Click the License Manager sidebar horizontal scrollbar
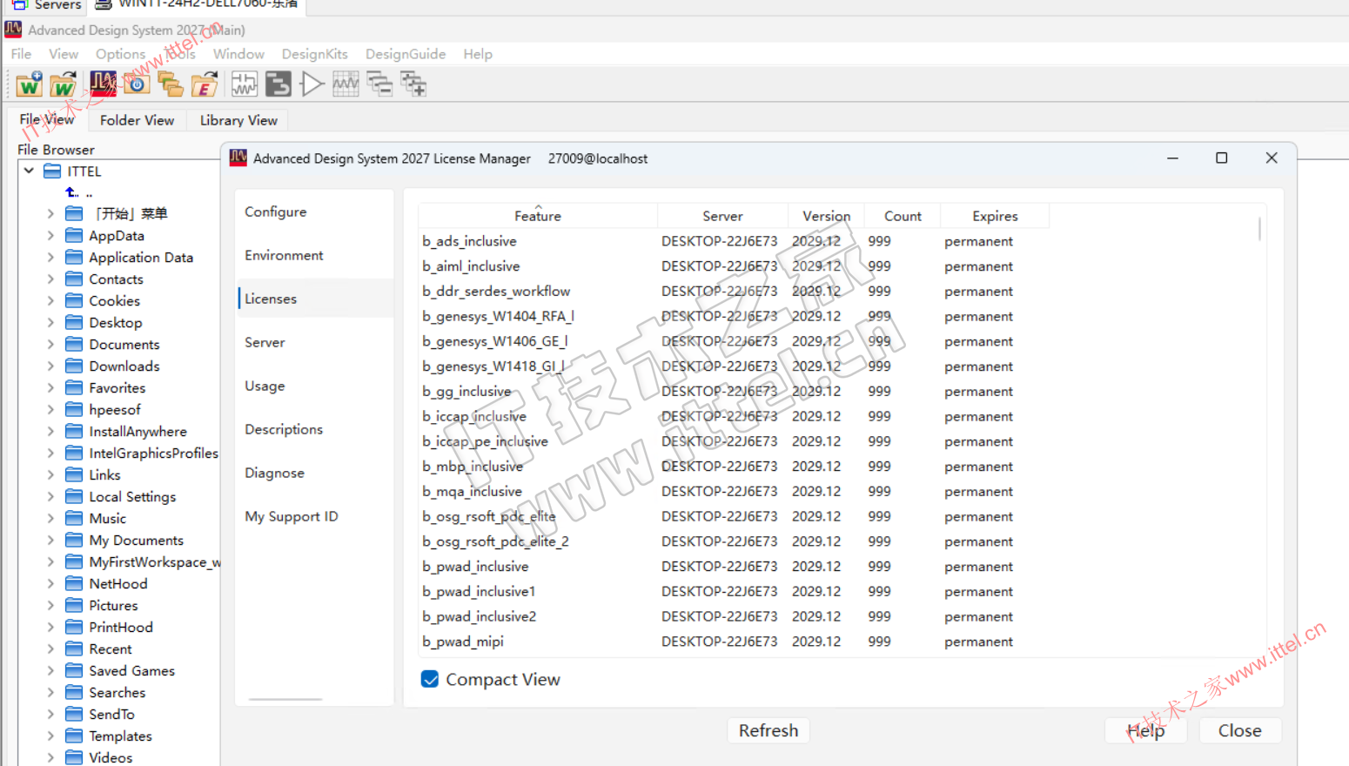Viewport: 1349px width, 766px height. [x=285, y=699]
